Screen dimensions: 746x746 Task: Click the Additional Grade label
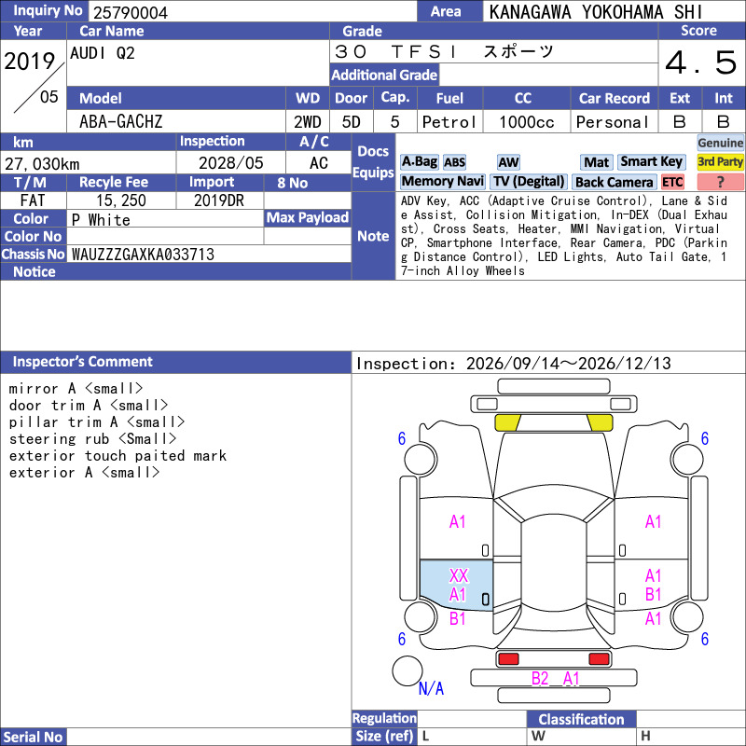[384, 75]
